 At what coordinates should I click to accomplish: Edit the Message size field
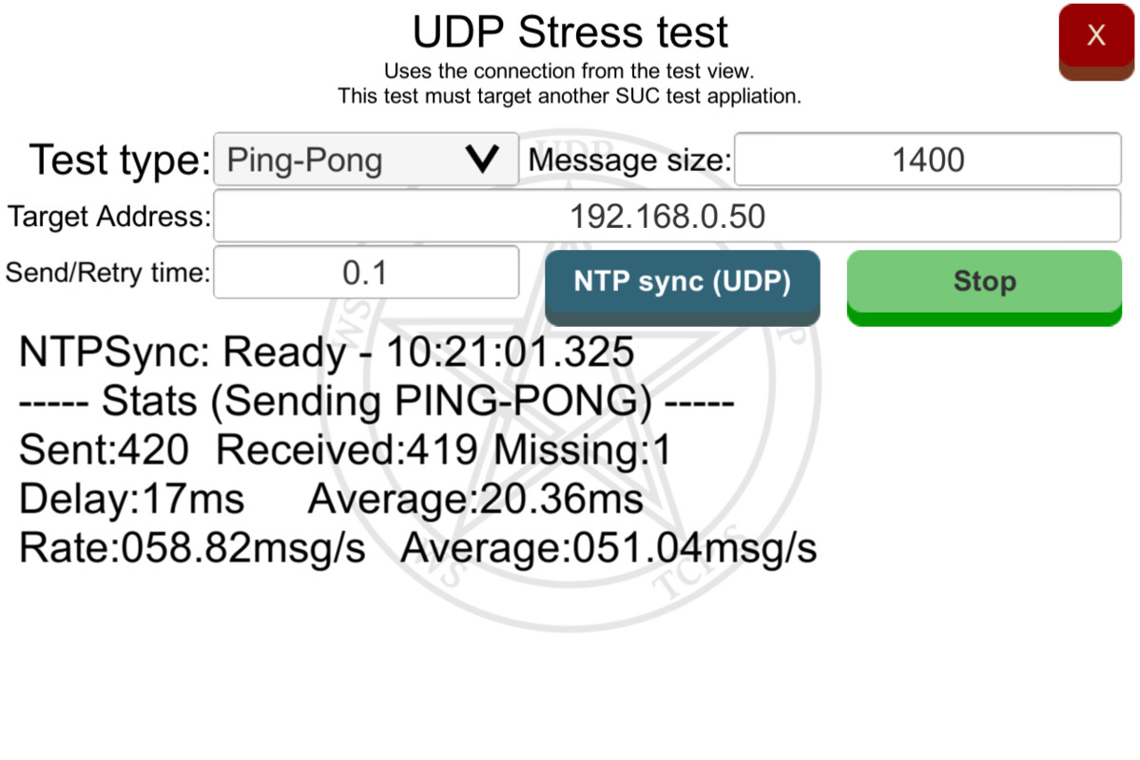click(928, 159)
